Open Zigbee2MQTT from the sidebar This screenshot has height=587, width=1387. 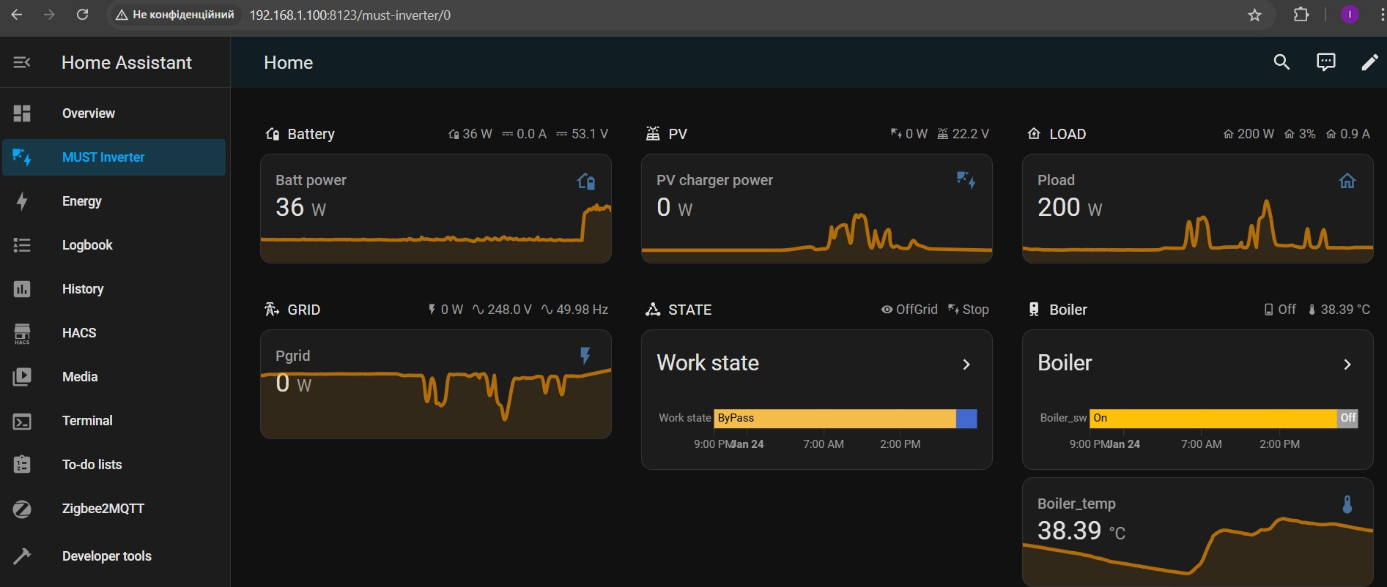103,509
